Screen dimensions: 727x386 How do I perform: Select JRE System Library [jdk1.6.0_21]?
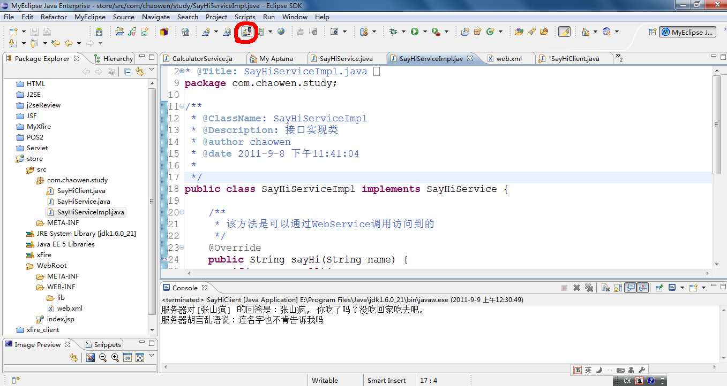[86, 234]
